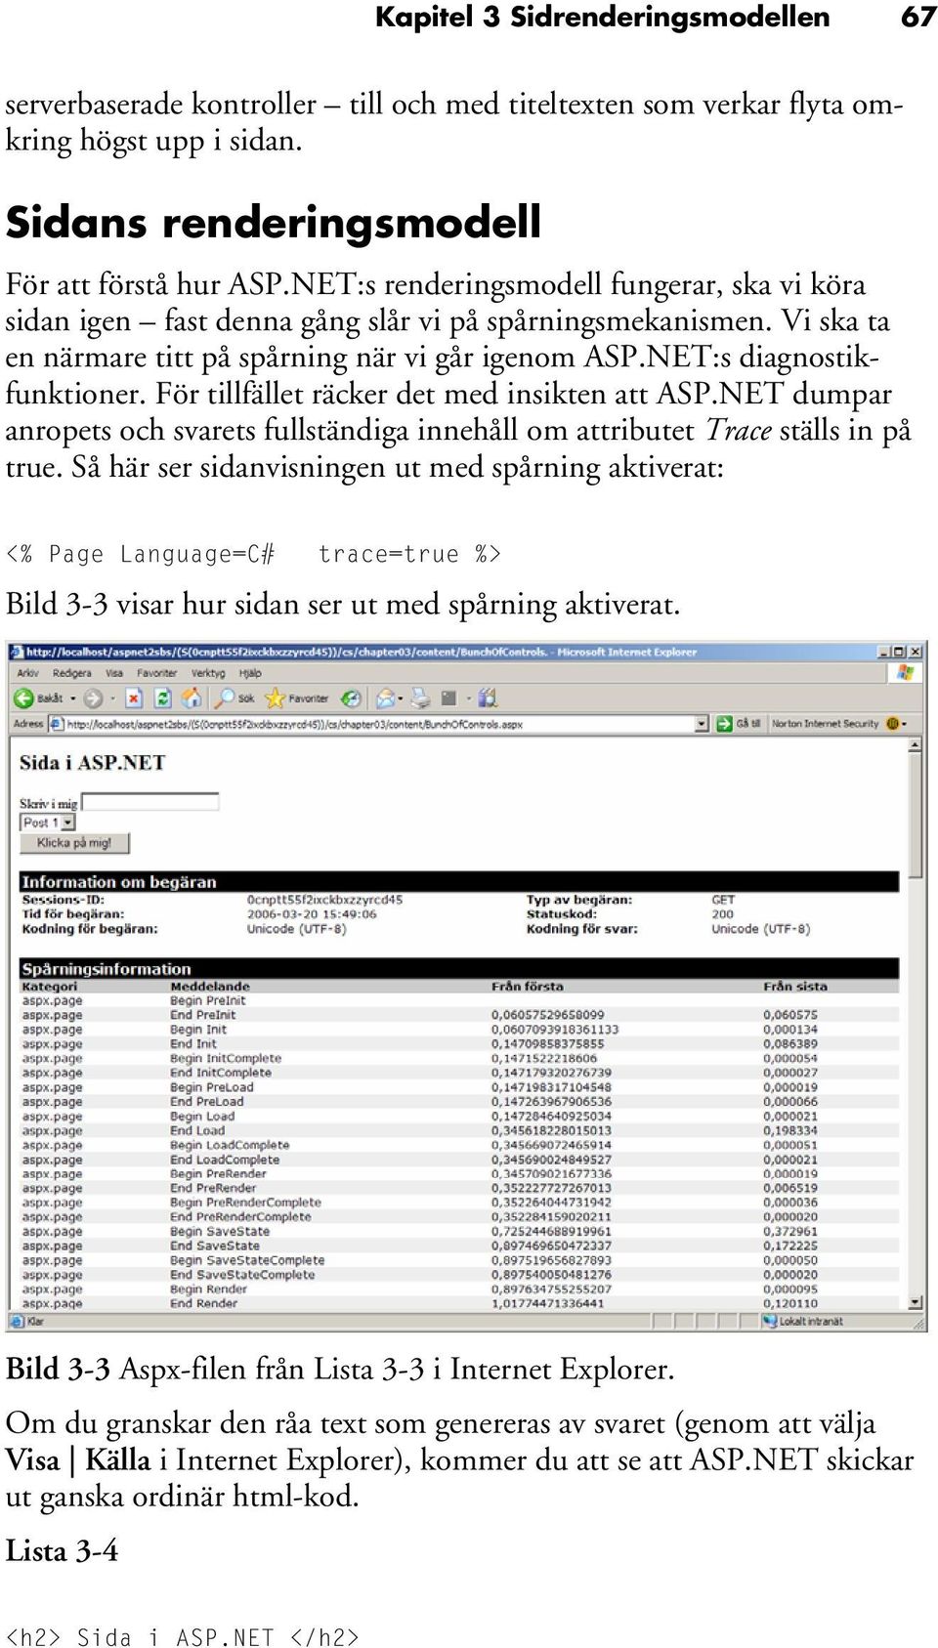Open the Verktyg menu
Screen dimensions: 938x1648
click(x=208, y=673)
